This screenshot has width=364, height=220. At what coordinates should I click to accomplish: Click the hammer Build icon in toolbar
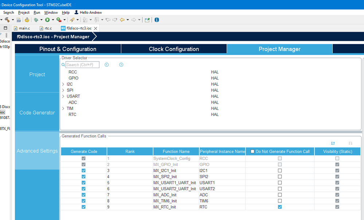(7, 20)
